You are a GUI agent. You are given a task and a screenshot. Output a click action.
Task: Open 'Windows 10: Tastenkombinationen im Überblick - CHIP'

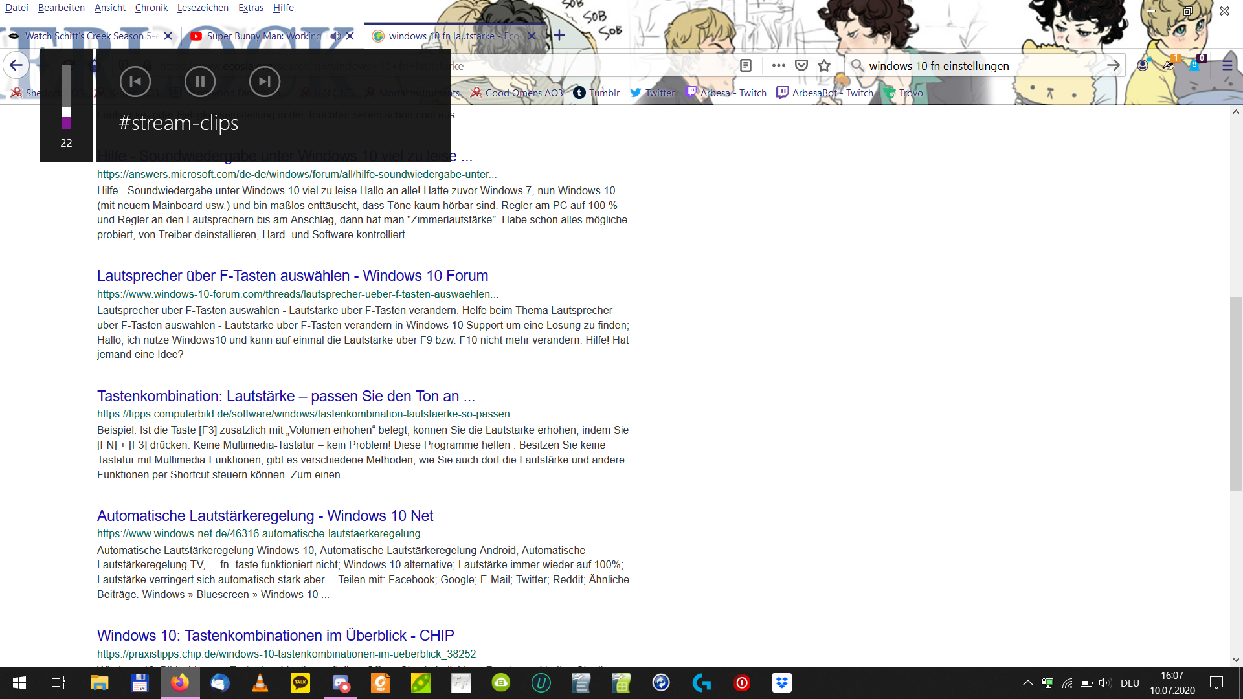[276, 636]
